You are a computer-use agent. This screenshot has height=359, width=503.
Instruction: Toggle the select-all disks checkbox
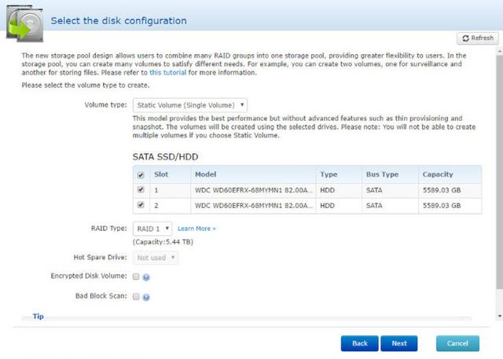point(141,175)
